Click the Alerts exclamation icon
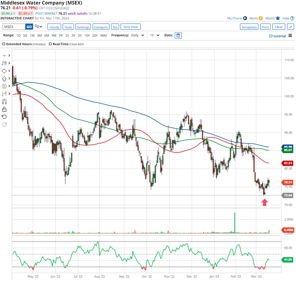 pyautogui.click(x=261, y=18)
